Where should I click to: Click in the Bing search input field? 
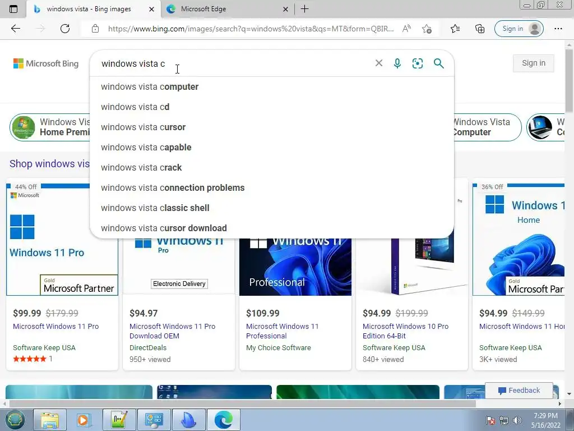(x=234, y=63)
